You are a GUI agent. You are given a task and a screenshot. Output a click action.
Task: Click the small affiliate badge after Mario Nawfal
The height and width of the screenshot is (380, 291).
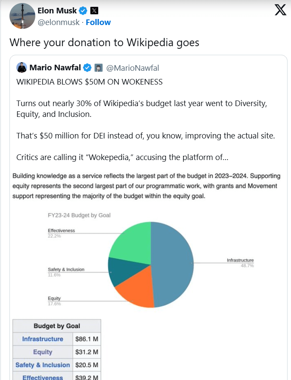98,68
